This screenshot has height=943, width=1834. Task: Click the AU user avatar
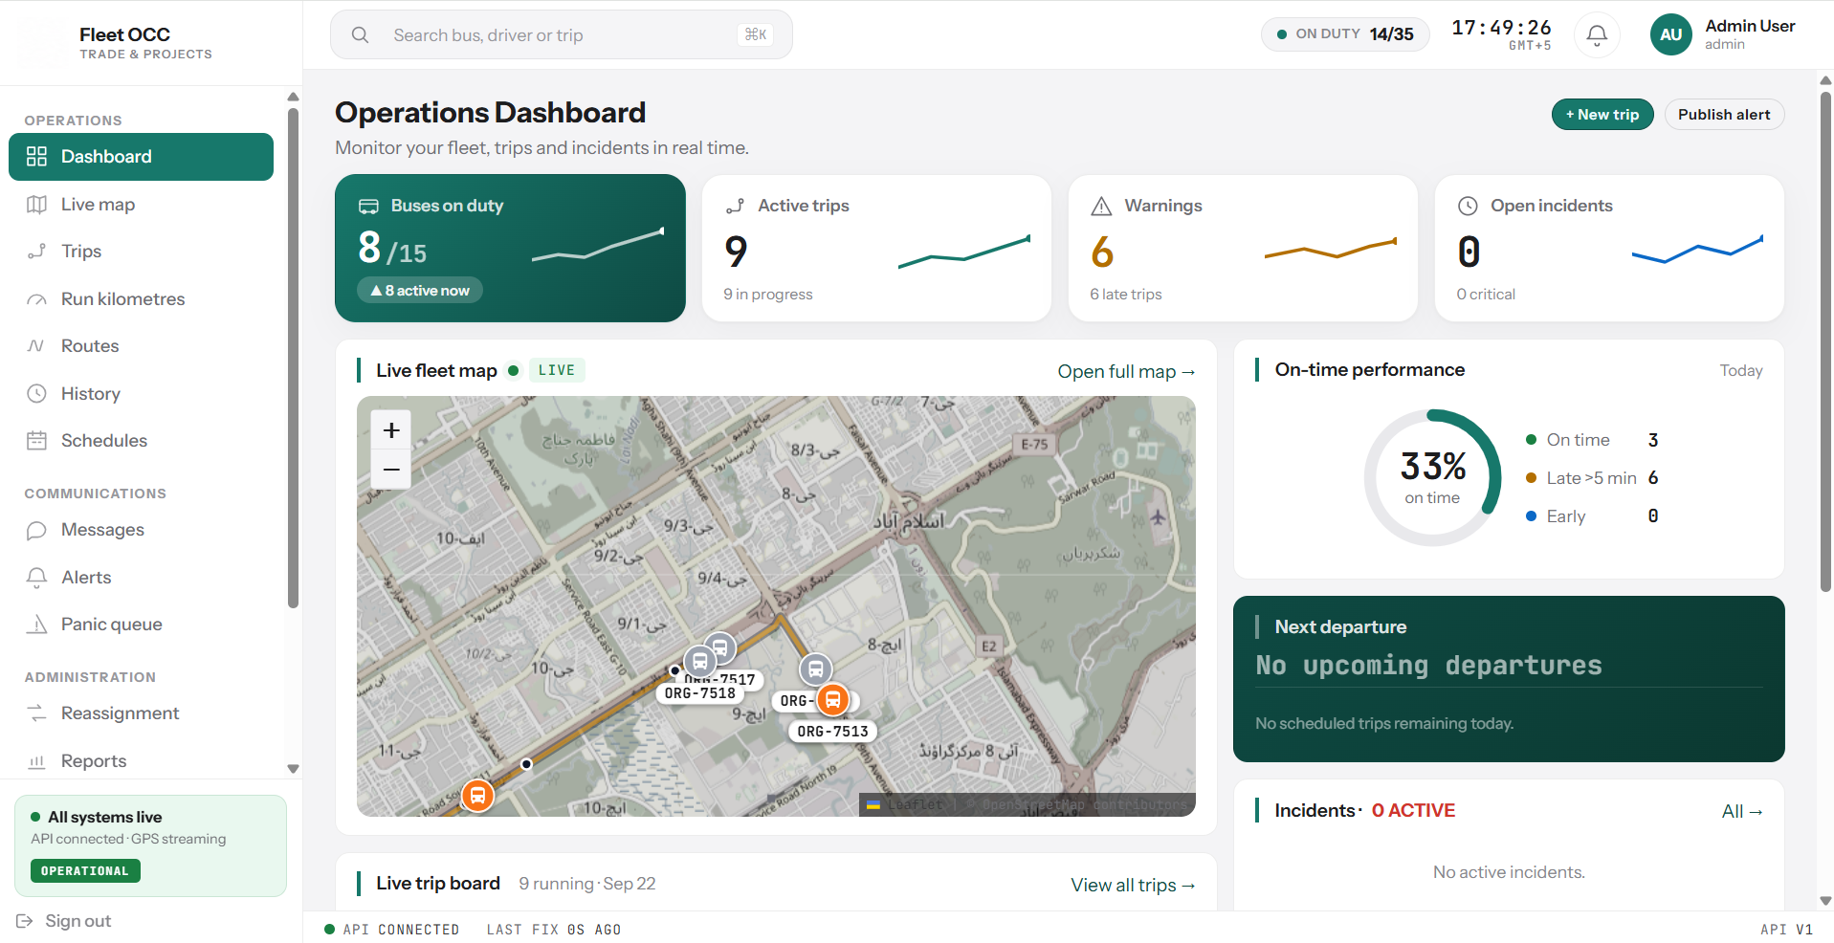[x=1670, y=35]
